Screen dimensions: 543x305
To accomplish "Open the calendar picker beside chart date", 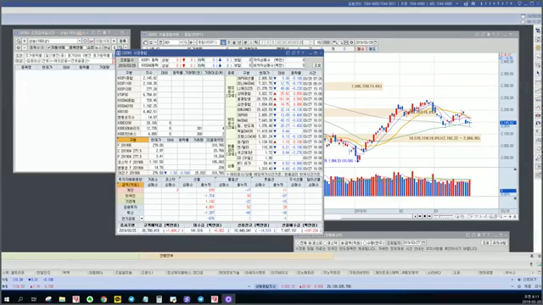I will (x=375, y=42).
